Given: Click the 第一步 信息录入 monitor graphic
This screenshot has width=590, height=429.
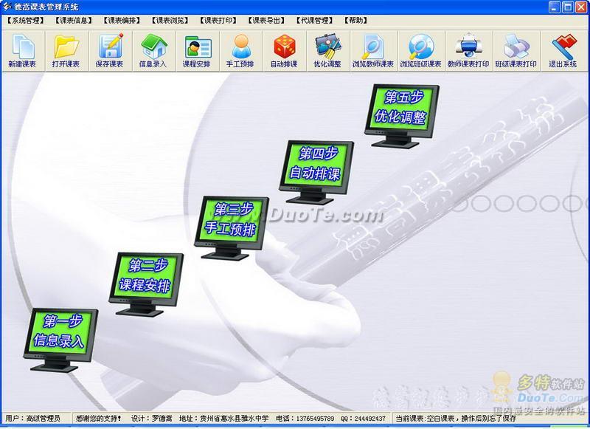Looking at the screenshot, I should pyautogui.click(x=60, y=340).
